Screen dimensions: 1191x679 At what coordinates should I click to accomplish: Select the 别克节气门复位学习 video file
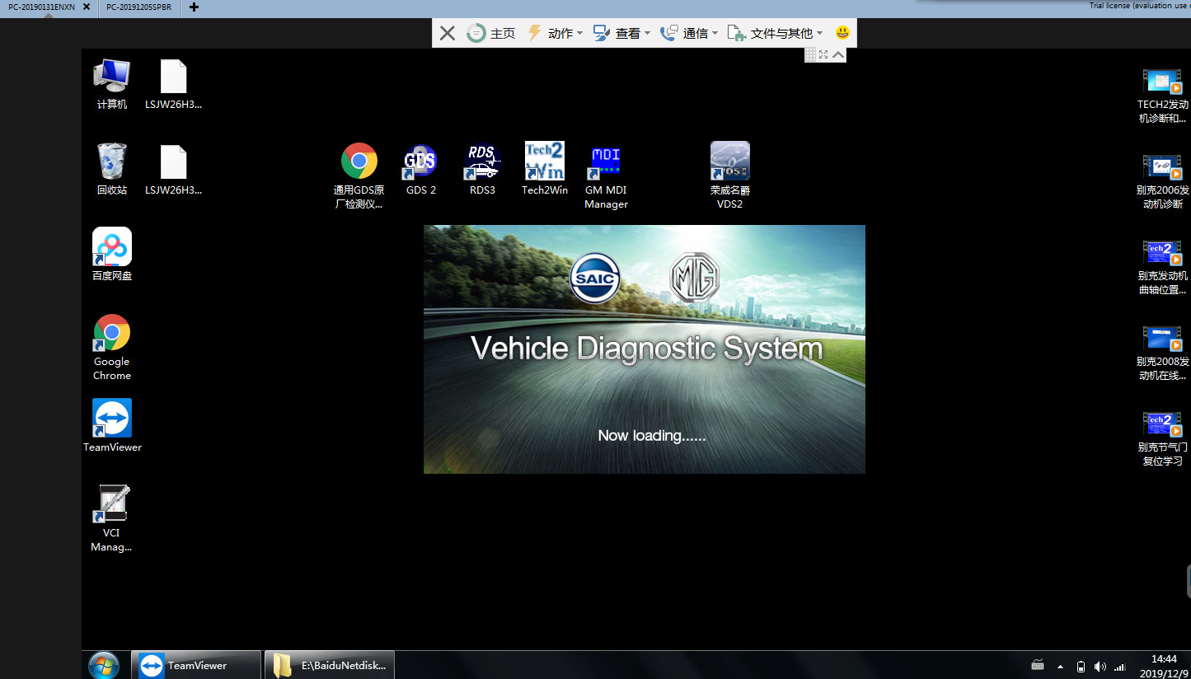[1163, 439]
